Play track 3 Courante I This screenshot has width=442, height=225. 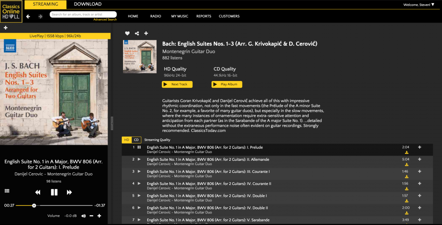tap(139, 171)
